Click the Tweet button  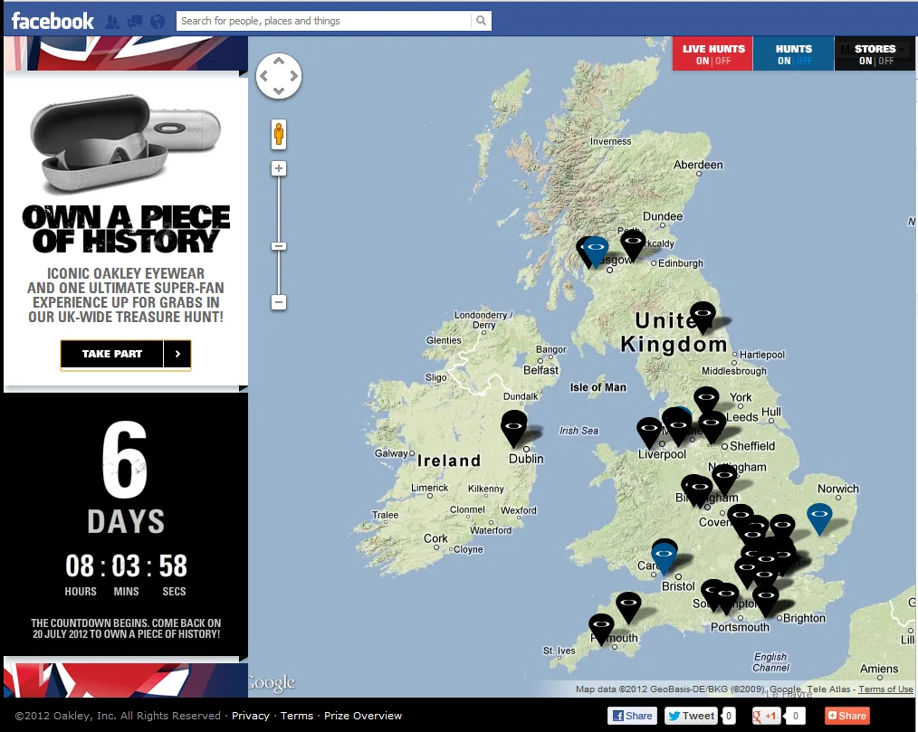coord(692,716)
